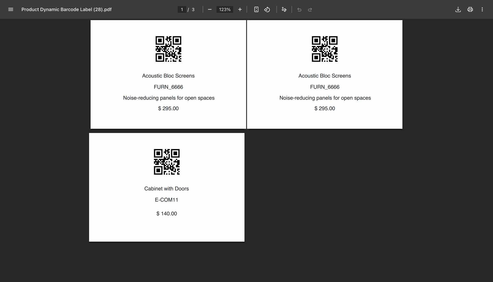The image size is (493, 282).
Task: Select '$ 295.00' price on right label
Action: (x=325, y=108)
